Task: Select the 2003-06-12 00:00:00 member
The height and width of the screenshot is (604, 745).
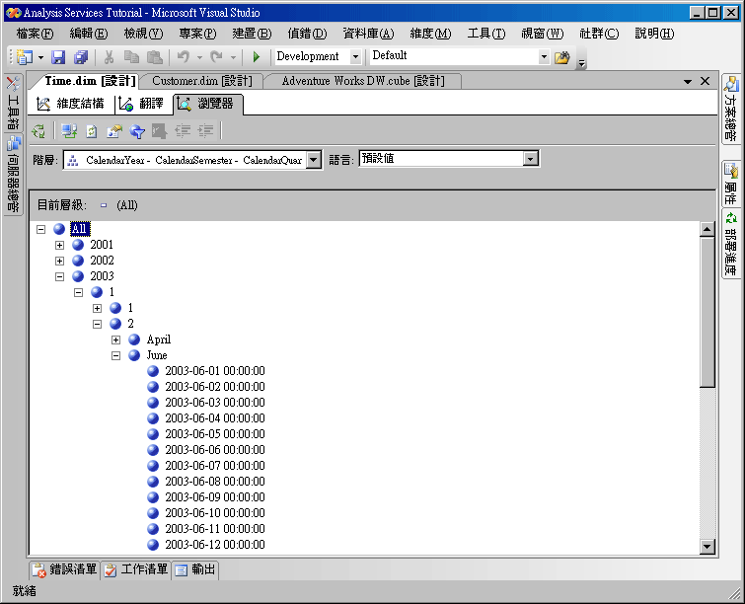Action: pyautogui.click(x=215, y=545)
